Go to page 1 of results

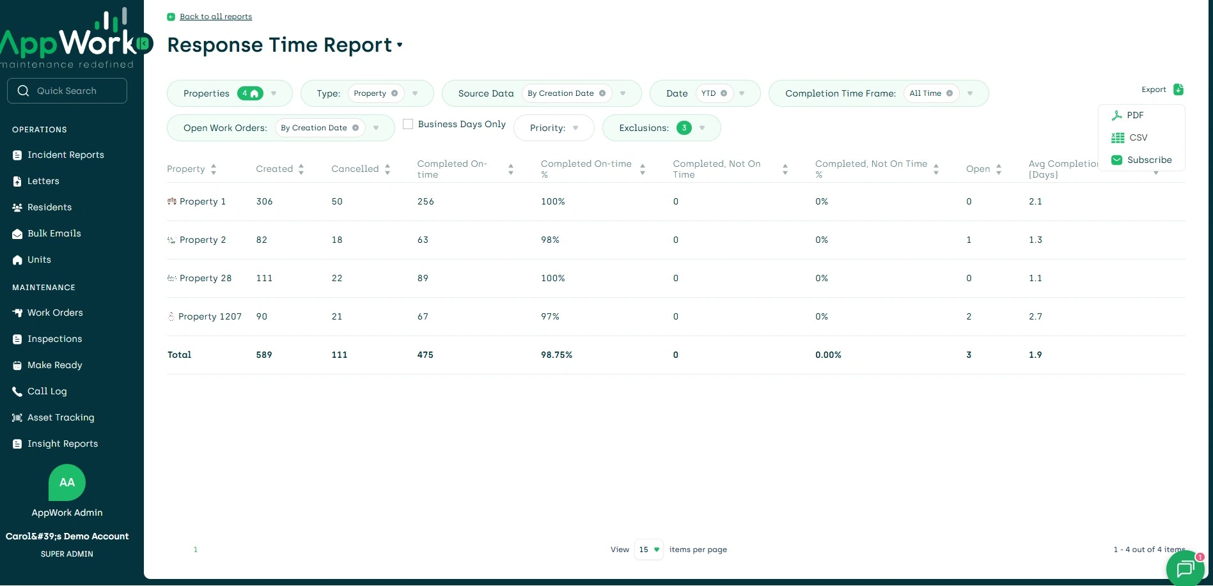[x=196, y=550]
